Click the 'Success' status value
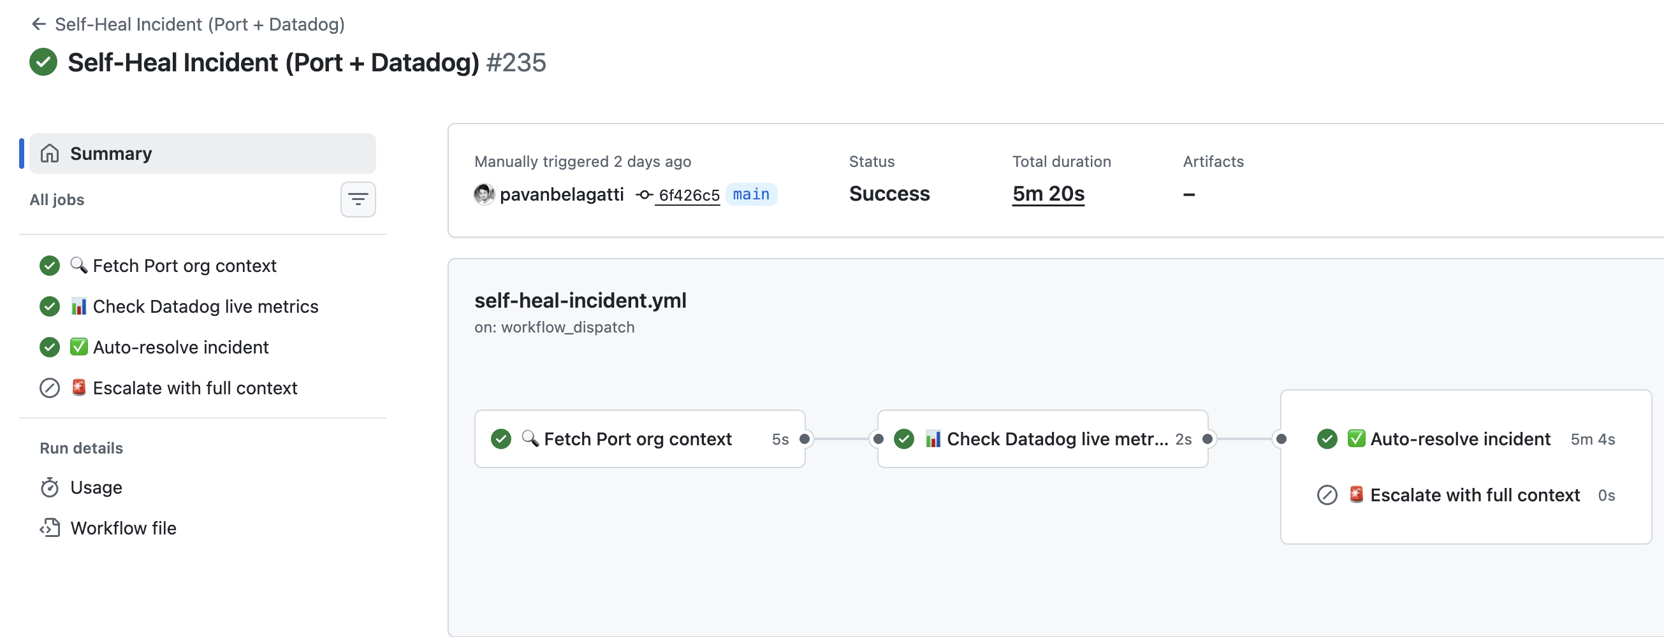The width and height of the screenshot is (1664, 637). (x=889, y=194)
